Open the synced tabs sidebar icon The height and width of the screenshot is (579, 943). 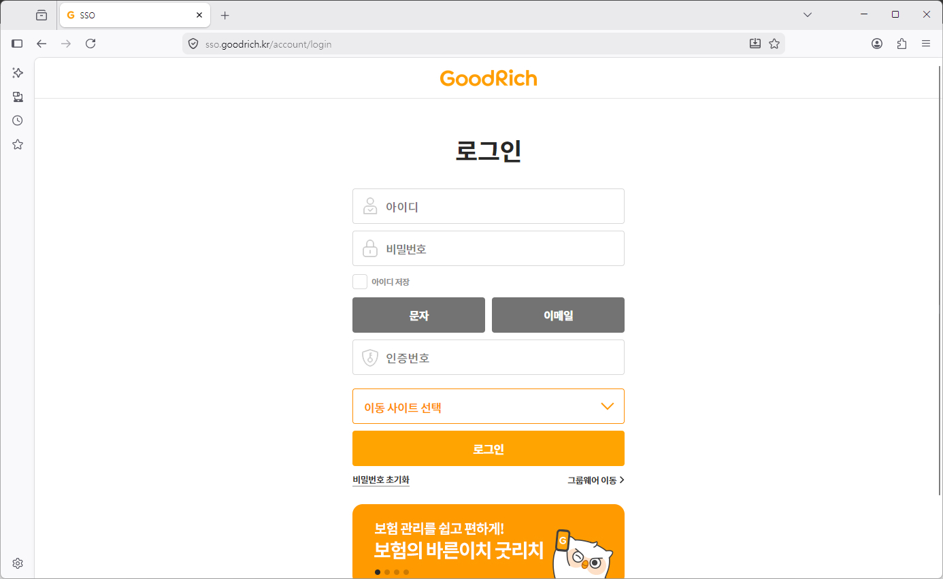[18, 97]
